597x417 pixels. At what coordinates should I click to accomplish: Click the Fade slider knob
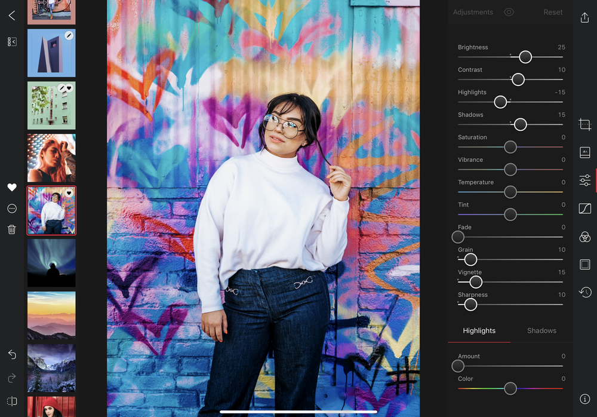(458, 237)
